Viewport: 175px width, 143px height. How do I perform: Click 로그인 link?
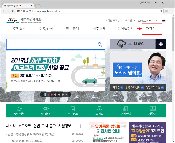point(128,21)
